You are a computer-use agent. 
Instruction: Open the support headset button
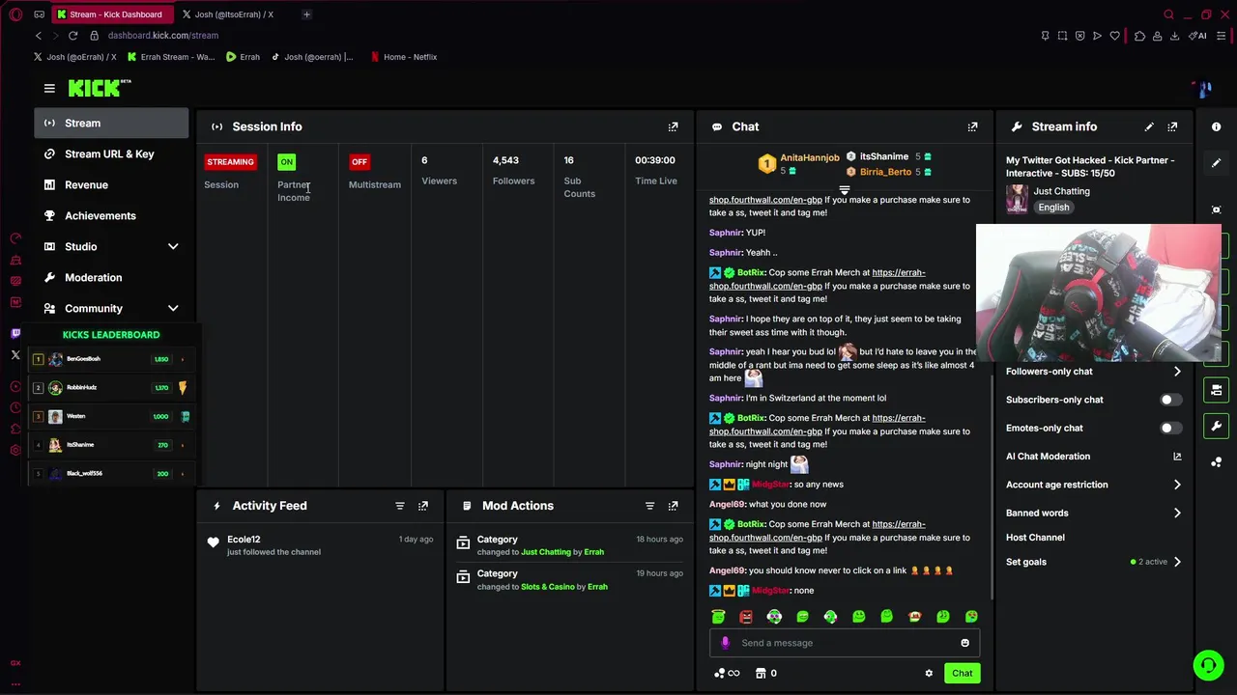click(x=1208, y=665)
